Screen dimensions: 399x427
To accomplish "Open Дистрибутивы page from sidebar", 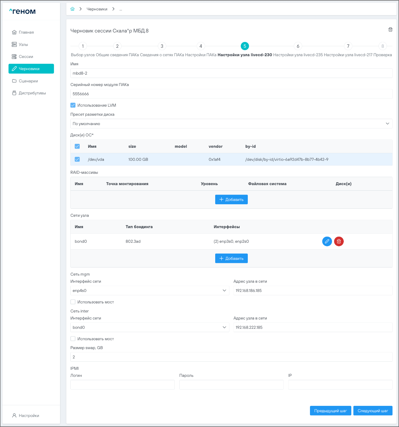I will point(32,93).
